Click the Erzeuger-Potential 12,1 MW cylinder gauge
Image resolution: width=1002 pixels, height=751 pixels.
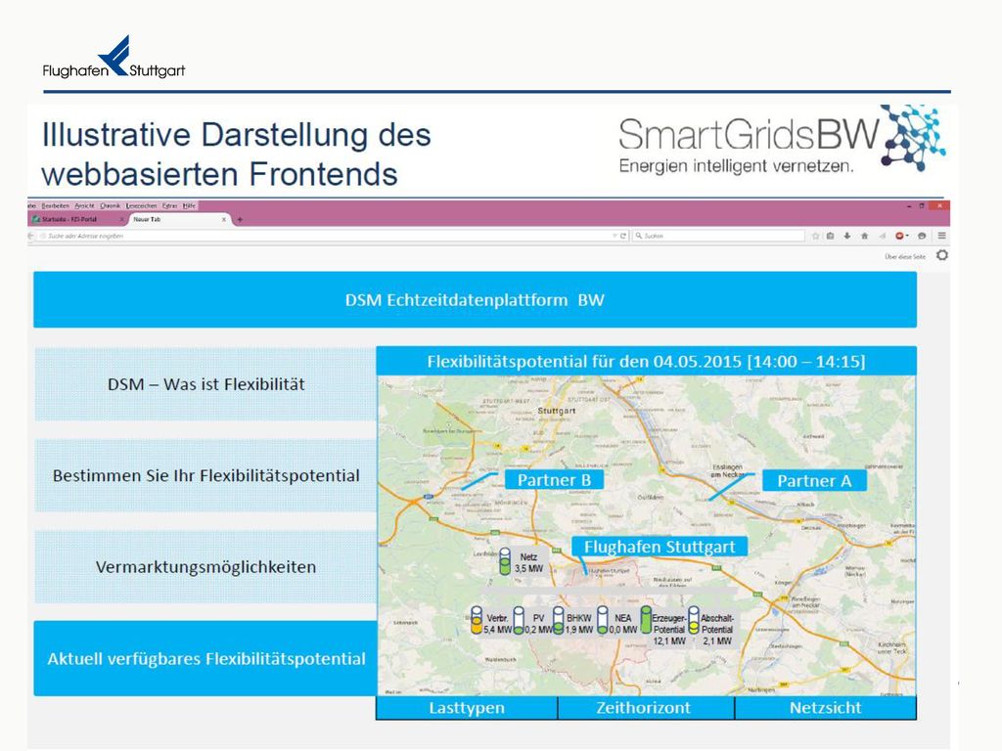[646, 620]
